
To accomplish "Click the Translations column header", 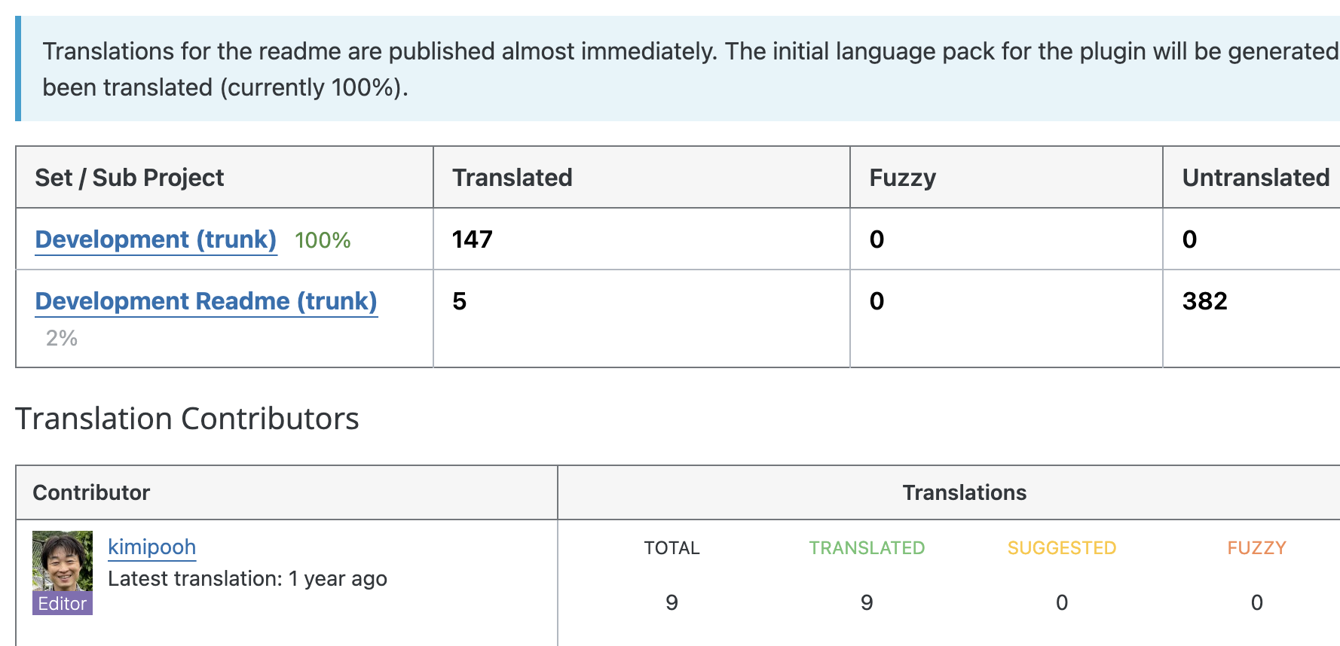I will 964,492.
